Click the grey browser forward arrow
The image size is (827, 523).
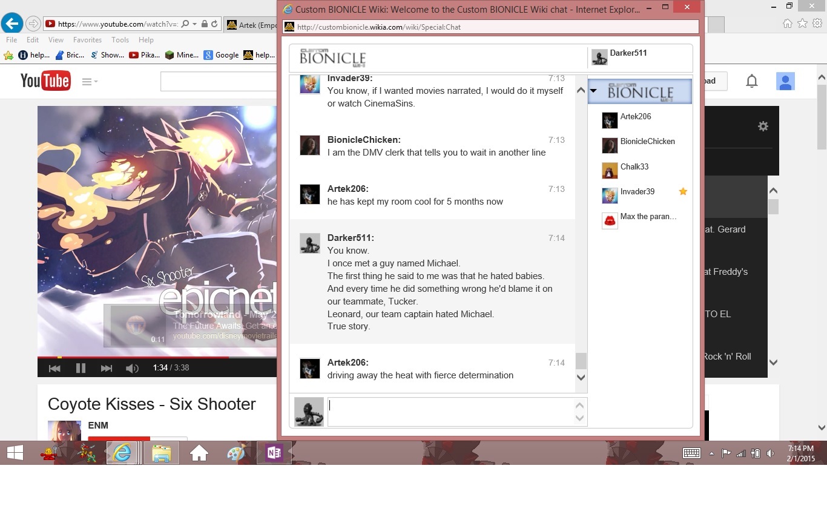[x=33, y=24]
